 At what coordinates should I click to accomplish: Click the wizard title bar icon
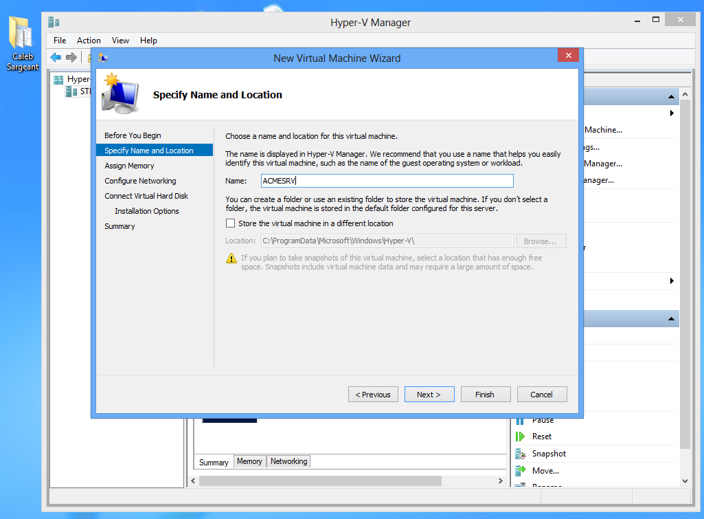point(103,58)
